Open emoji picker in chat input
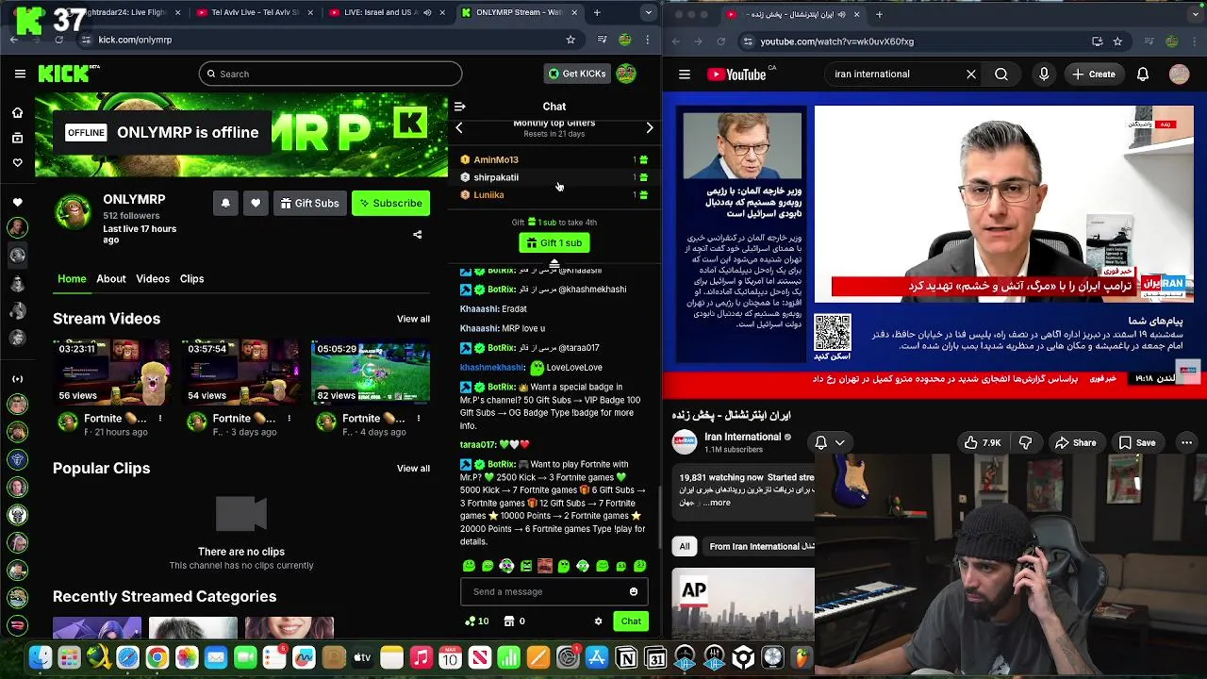This screenshot has width=1207, height=679. pyautogui.click(x=634, y=591)
